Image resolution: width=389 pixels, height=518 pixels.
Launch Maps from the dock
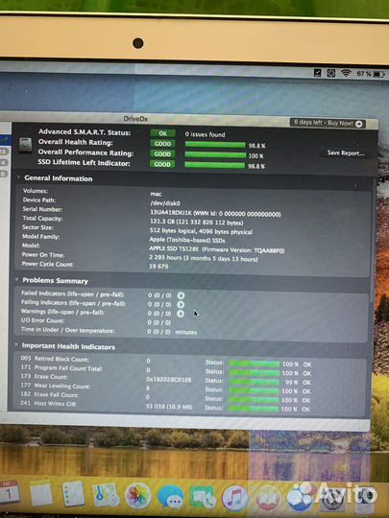tap(106, 495)
